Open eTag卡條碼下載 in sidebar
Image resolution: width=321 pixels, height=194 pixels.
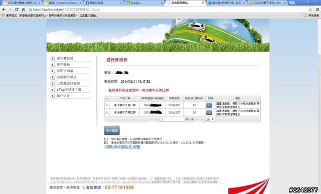click(69, 90)
